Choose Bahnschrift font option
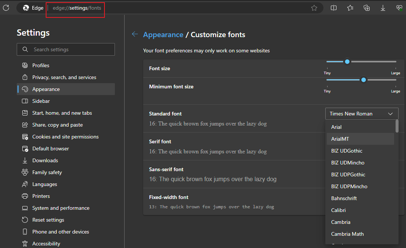The width and height of the screenshot is (406, 248). (x=360, y=198)
